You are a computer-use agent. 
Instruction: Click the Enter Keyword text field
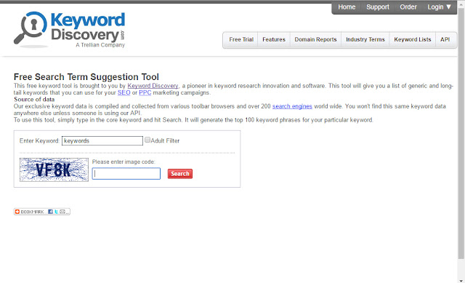102,140
